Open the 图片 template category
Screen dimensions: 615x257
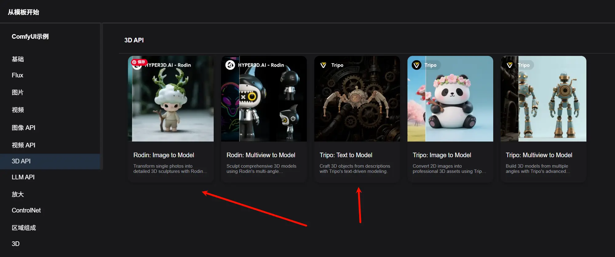click(18, 92)
